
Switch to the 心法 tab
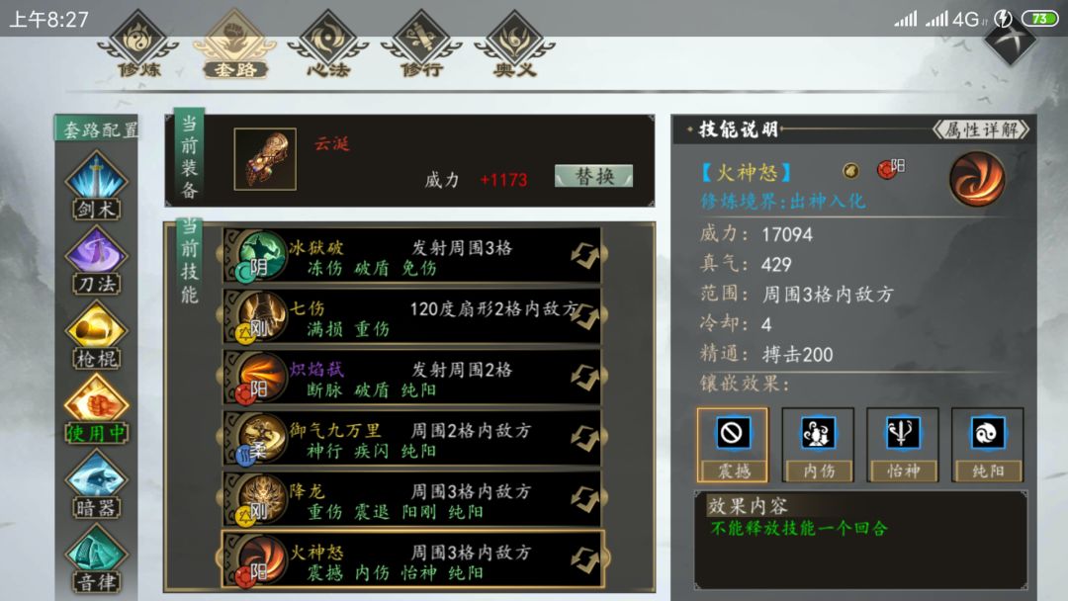coord(327,44)
